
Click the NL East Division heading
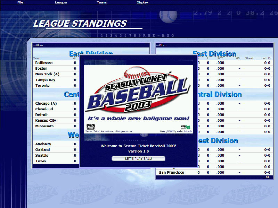(x=214, y=54)
